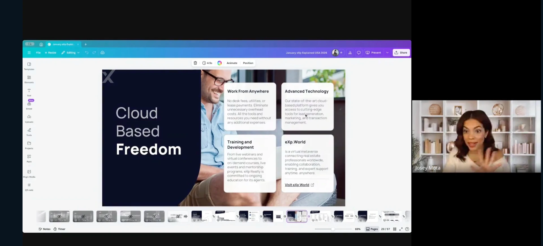This screenshot has width=543, height=246.
Task: Start the Timer
Action: click(x=59, y=229)
